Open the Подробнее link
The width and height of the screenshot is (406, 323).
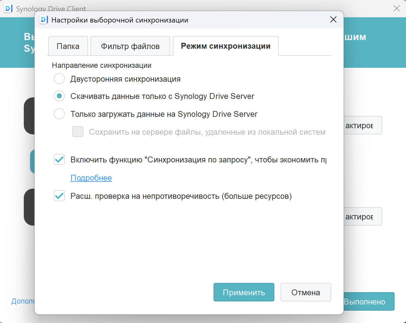91,178
